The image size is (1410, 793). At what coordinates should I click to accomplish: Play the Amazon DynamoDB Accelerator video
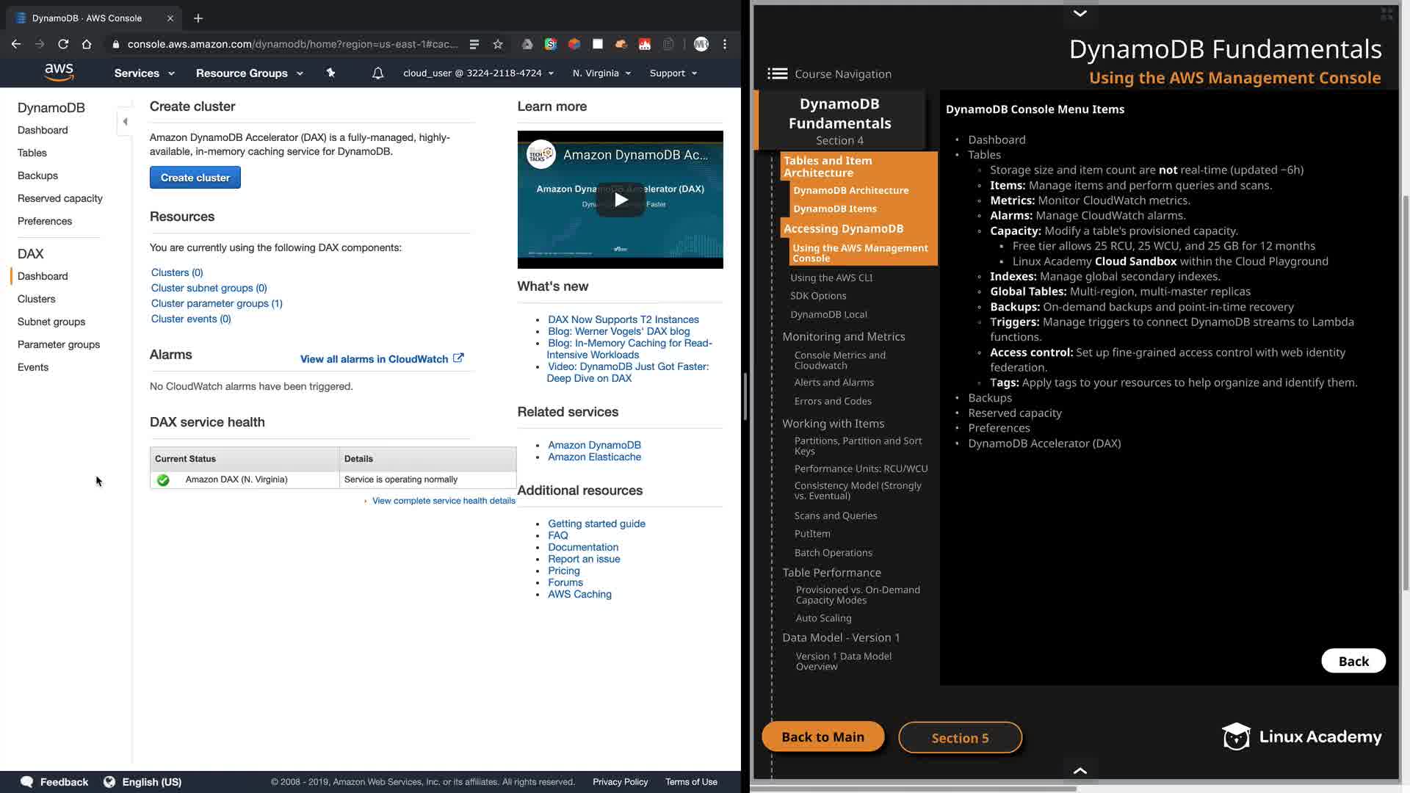click(x=621, y=200)
